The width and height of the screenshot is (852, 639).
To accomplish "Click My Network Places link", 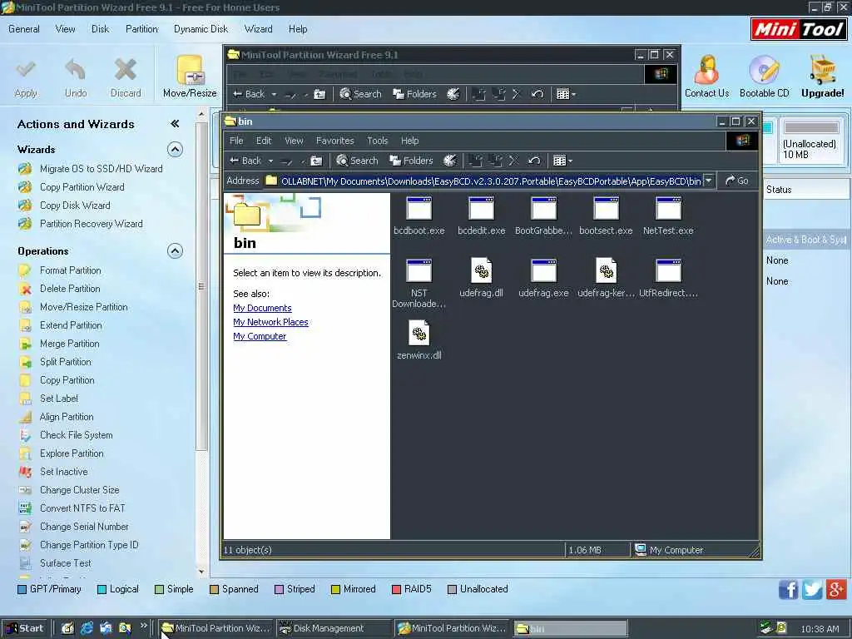I will click(x=270, y=322).
